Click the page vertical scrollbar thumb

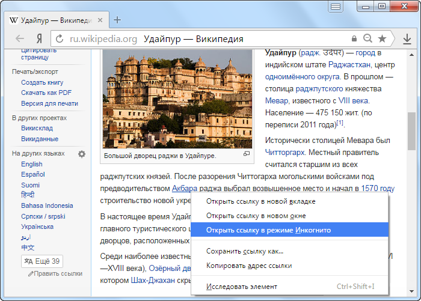pos(411,131)
